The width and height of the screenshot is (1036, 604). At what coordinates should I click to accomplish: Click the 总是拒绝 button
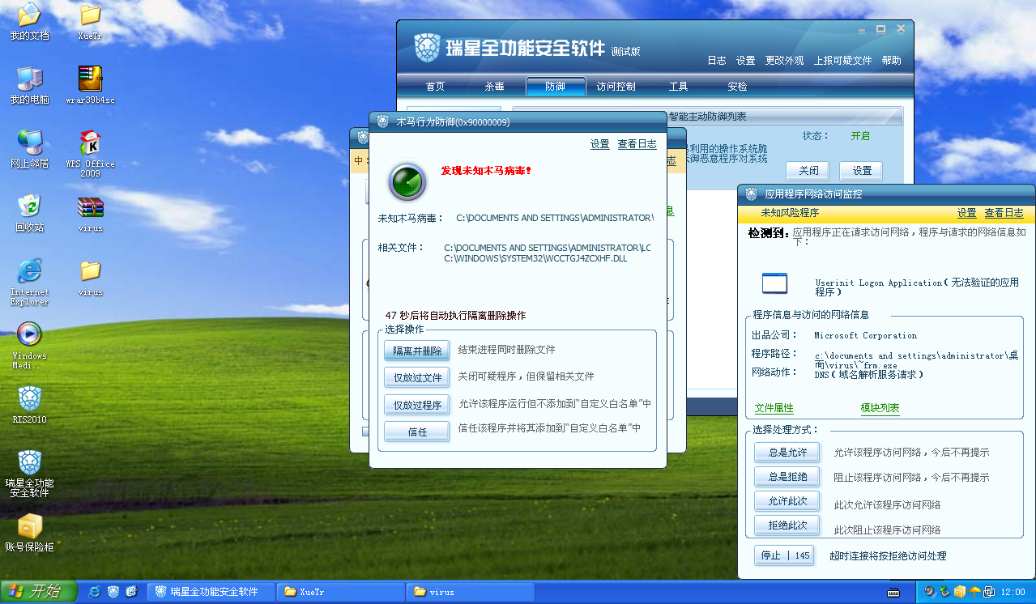[787, 476]
